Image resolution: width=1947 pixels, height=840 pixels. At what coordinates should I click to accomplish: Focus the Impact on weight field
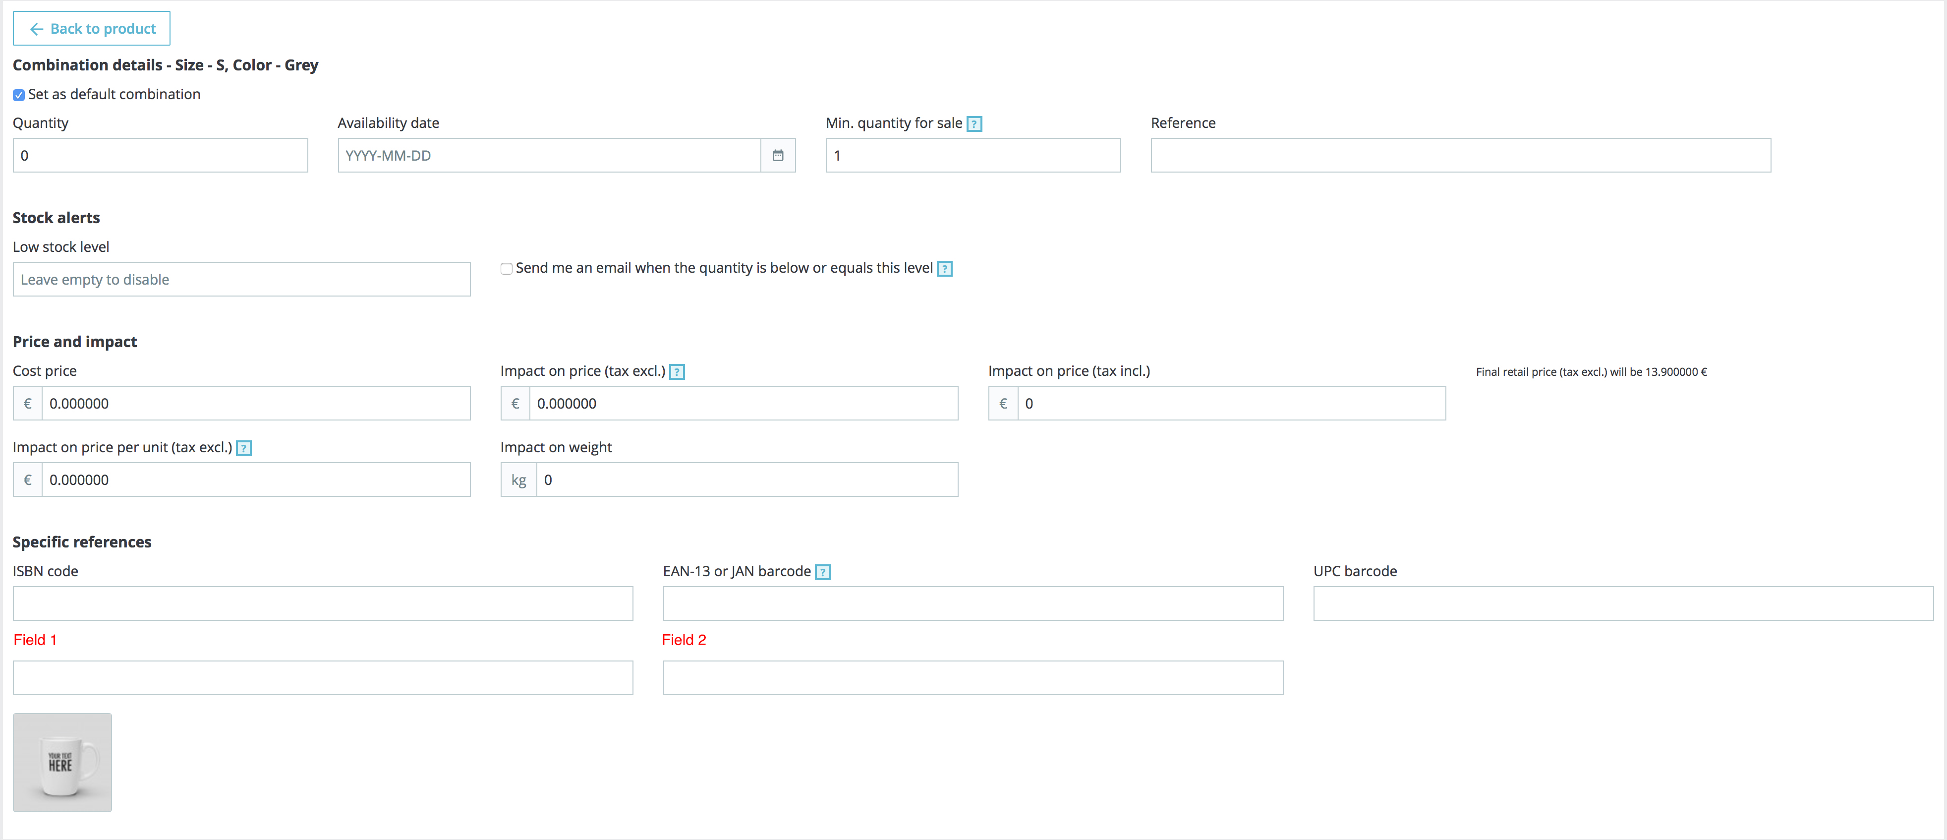pyautogui.click(x=747, y=480)
